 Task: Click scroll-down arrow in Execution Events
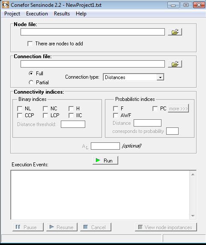193,216
